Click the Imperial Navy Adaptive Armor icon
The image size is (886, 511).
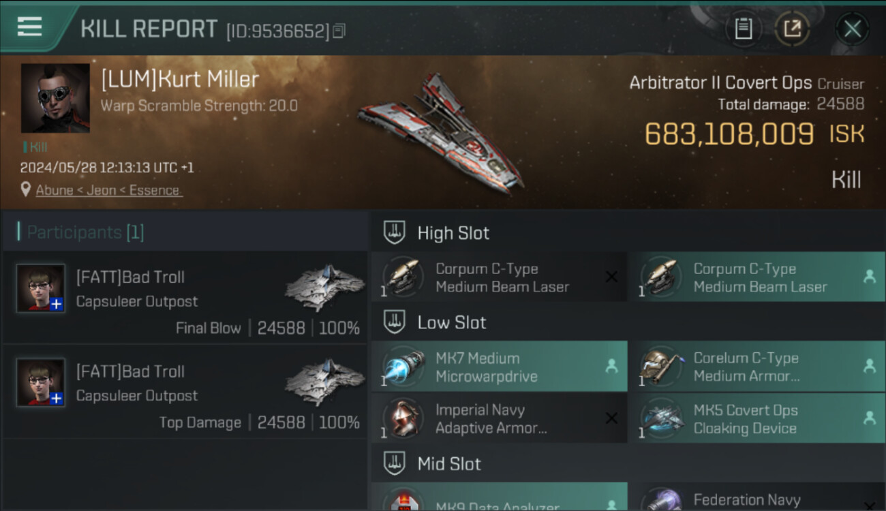pos(403,418)
